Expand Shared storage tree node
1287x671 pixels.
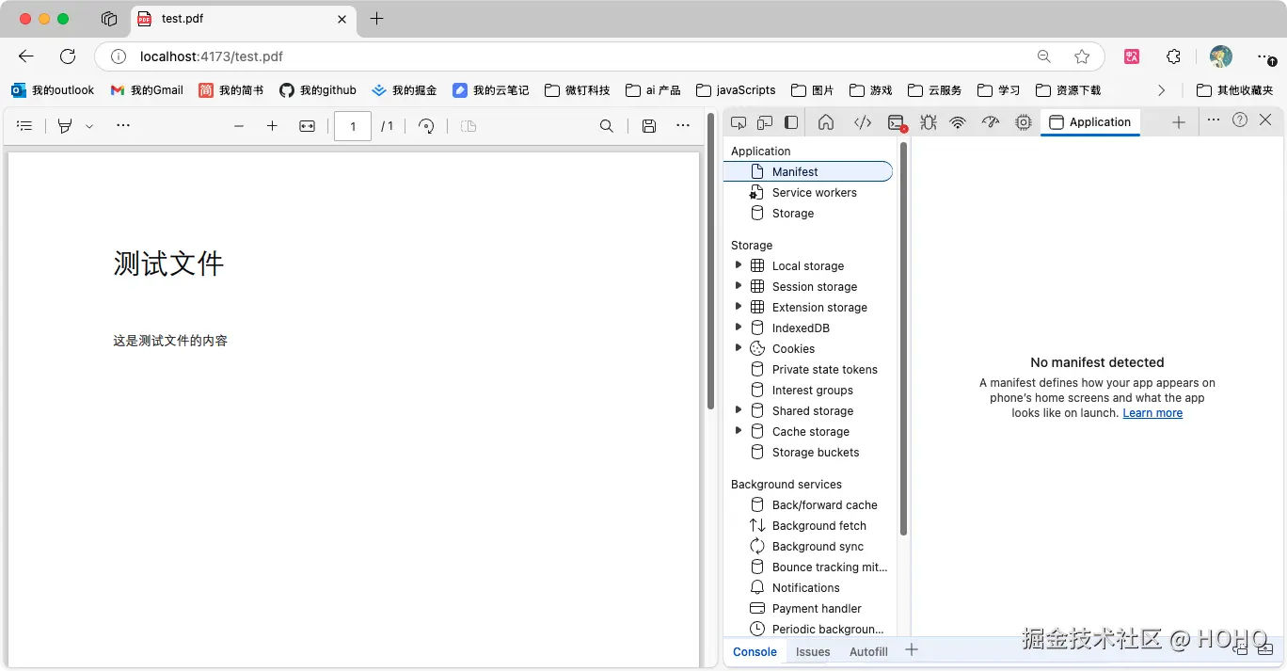(x=739, y=410)
